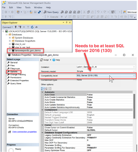The image size is (138, 152).
Task: Select the System Databases tree item
Action: 24,38
